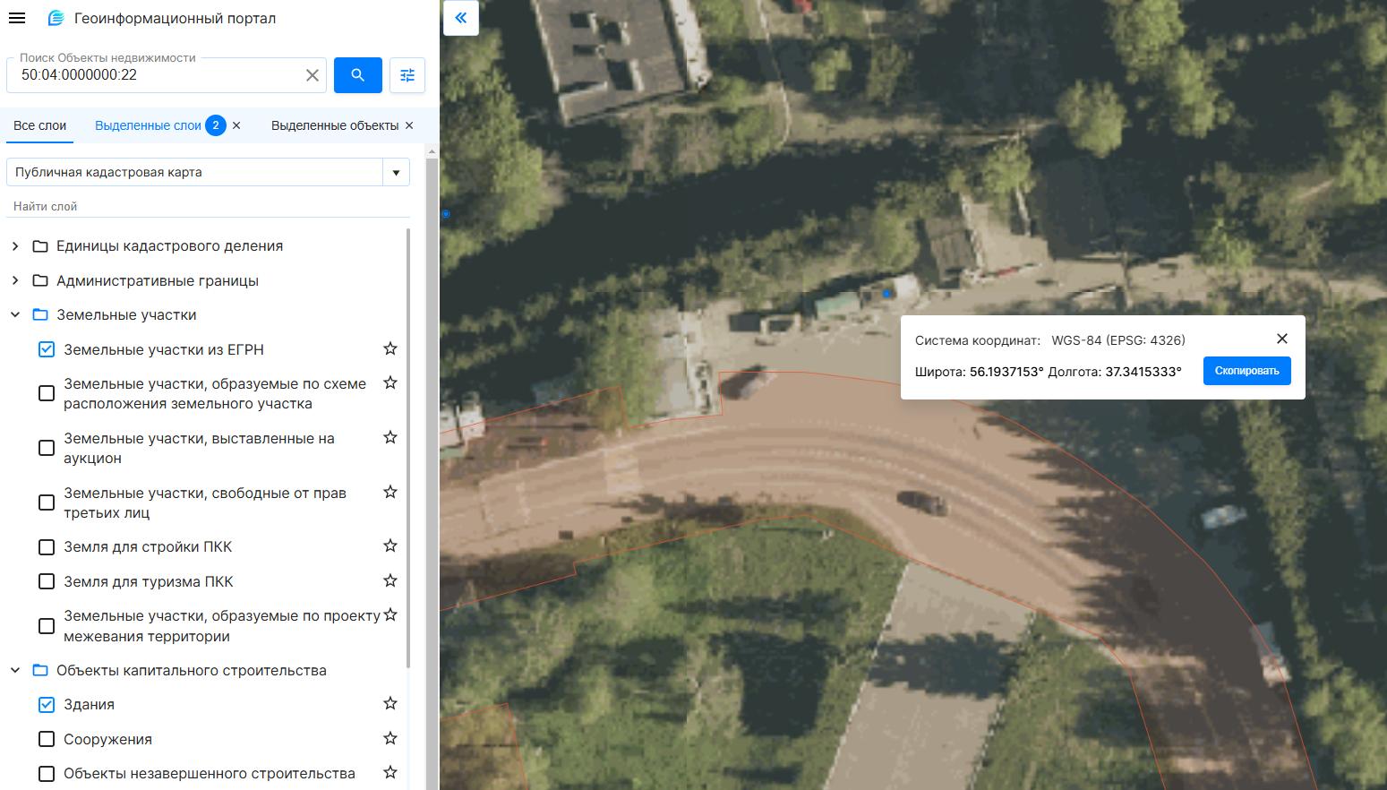Click the 'Найти слой' search field
Screen dimensions: 1387x790
[206, 206]
